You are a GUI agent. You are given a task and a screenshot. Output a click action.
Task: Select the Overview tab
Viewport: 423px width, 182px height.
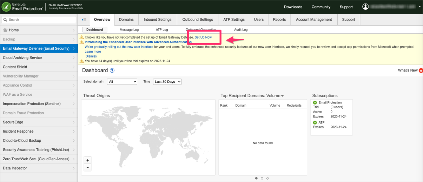click(x=102, y=20)
